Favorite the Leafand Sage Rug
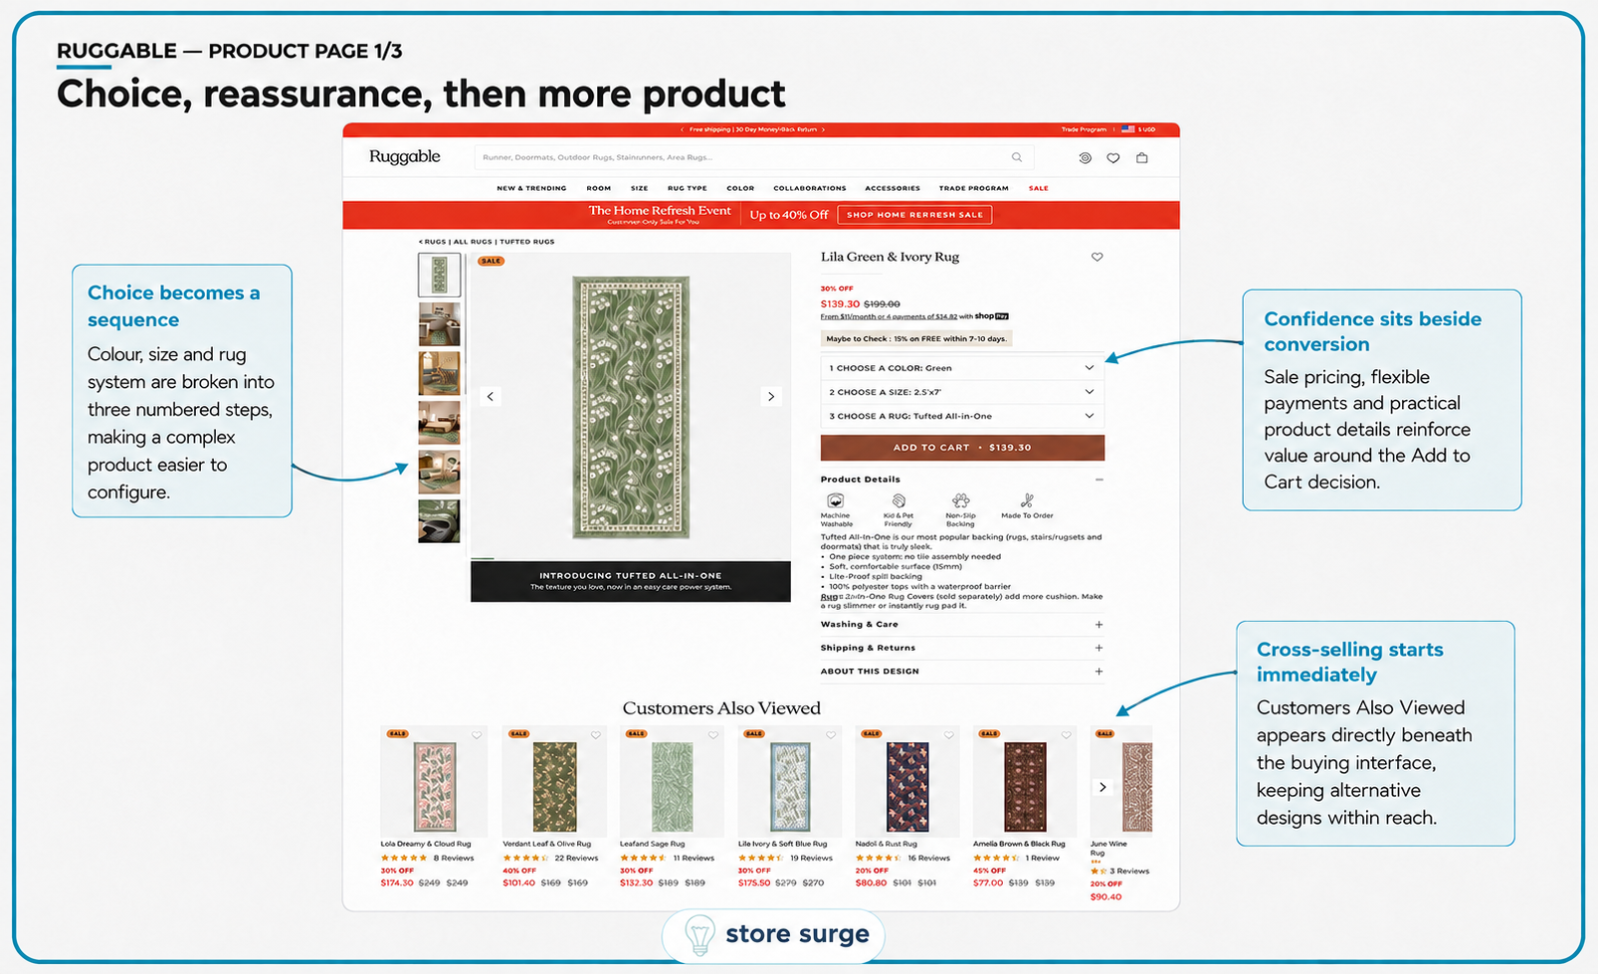 point(713,735)
